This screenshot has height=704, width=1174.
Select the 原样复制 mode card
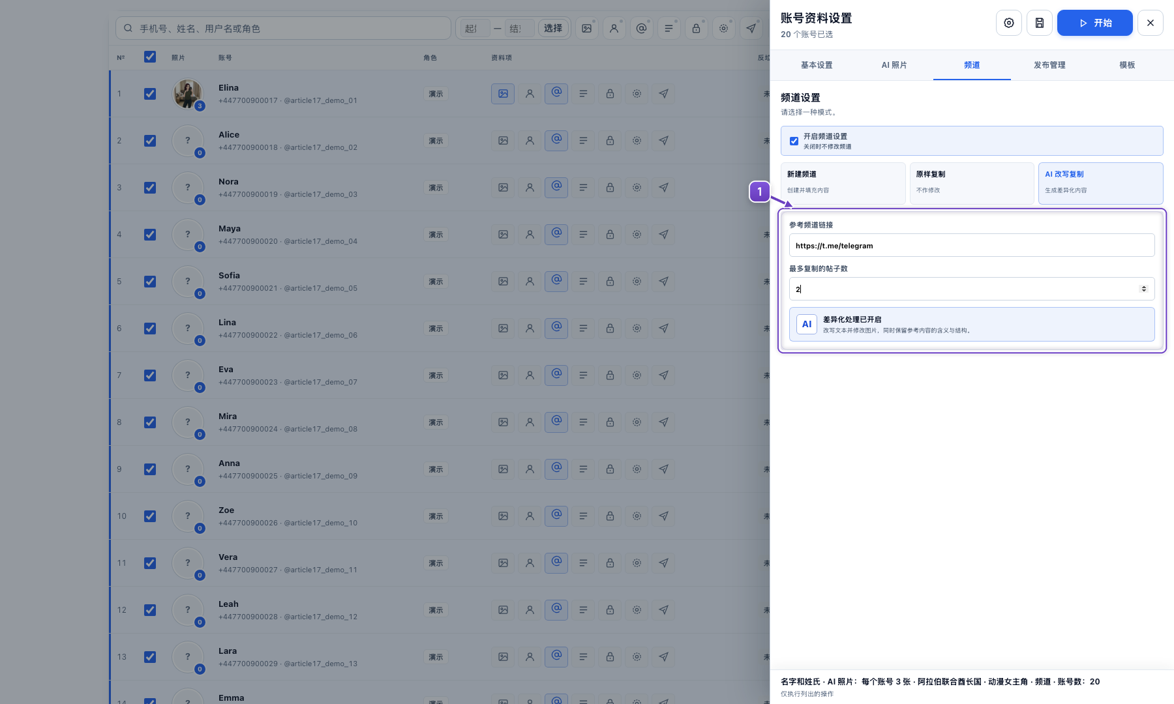coord(972,183)
